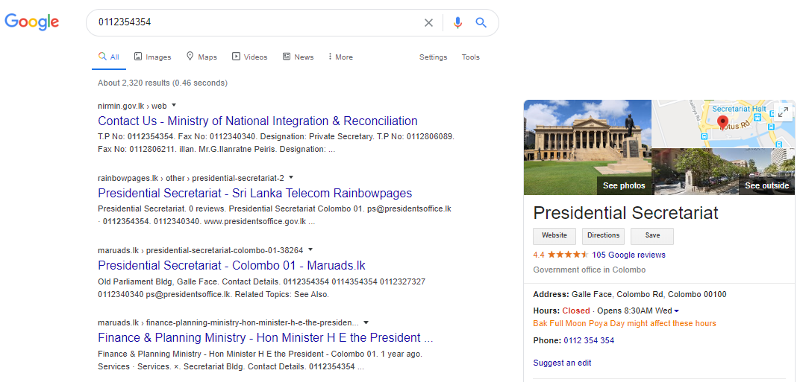Open Presidential Secretariat - Sri Lanka Telecom Rainbowpages
Screen dimensions: 803x382
(x=255, y=193)
